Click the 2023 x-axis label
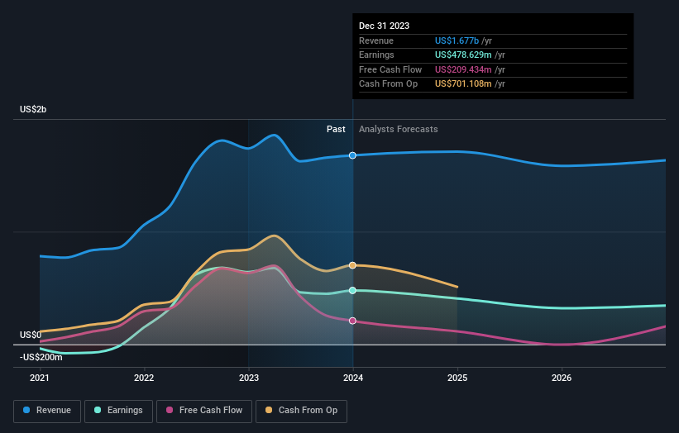This screenshot has width=679, height=433. (x=249, y=378)
